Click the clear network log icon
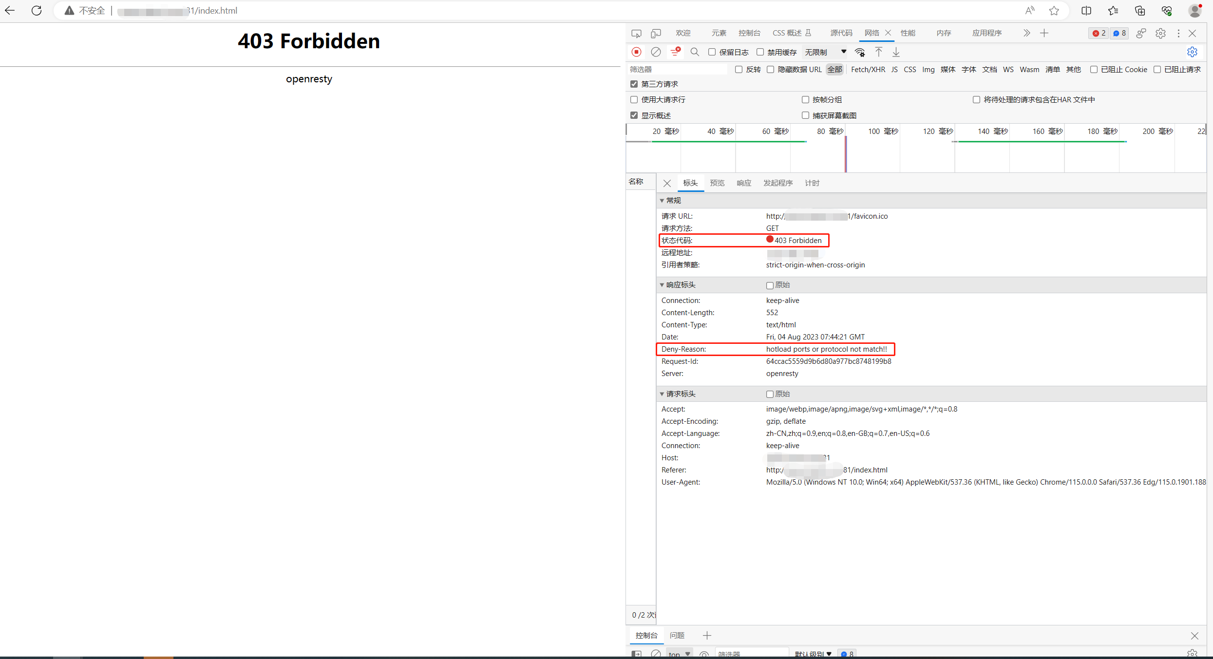The height and width of the screenshot is (659, 1213). (x=656, y=52)
